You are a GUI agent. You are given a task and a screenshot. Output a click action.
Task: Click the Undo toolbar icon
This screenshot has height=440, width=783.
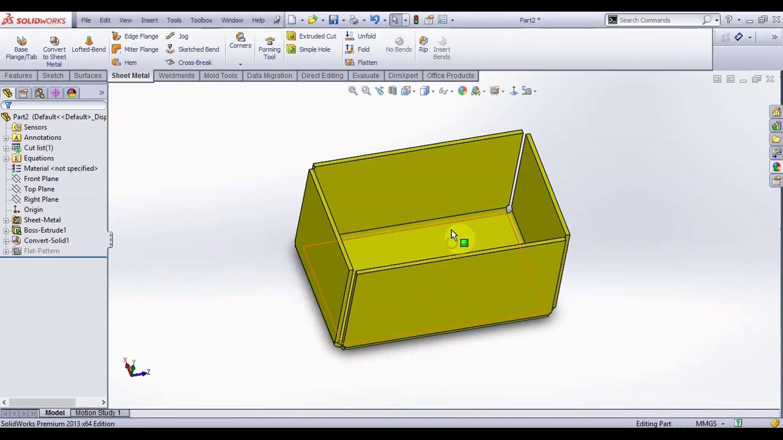[374, 20]
